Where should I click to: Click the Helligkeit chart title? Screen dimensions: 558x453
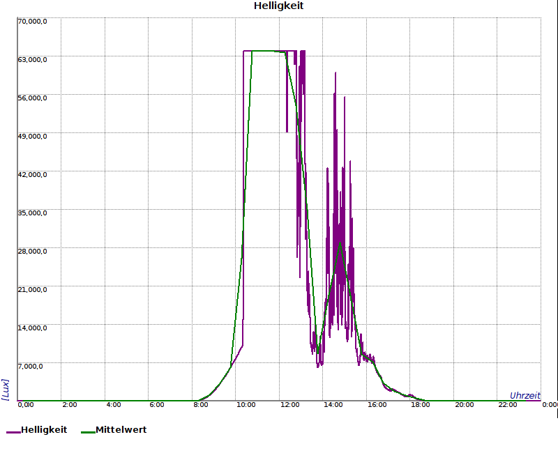point(278,6)
